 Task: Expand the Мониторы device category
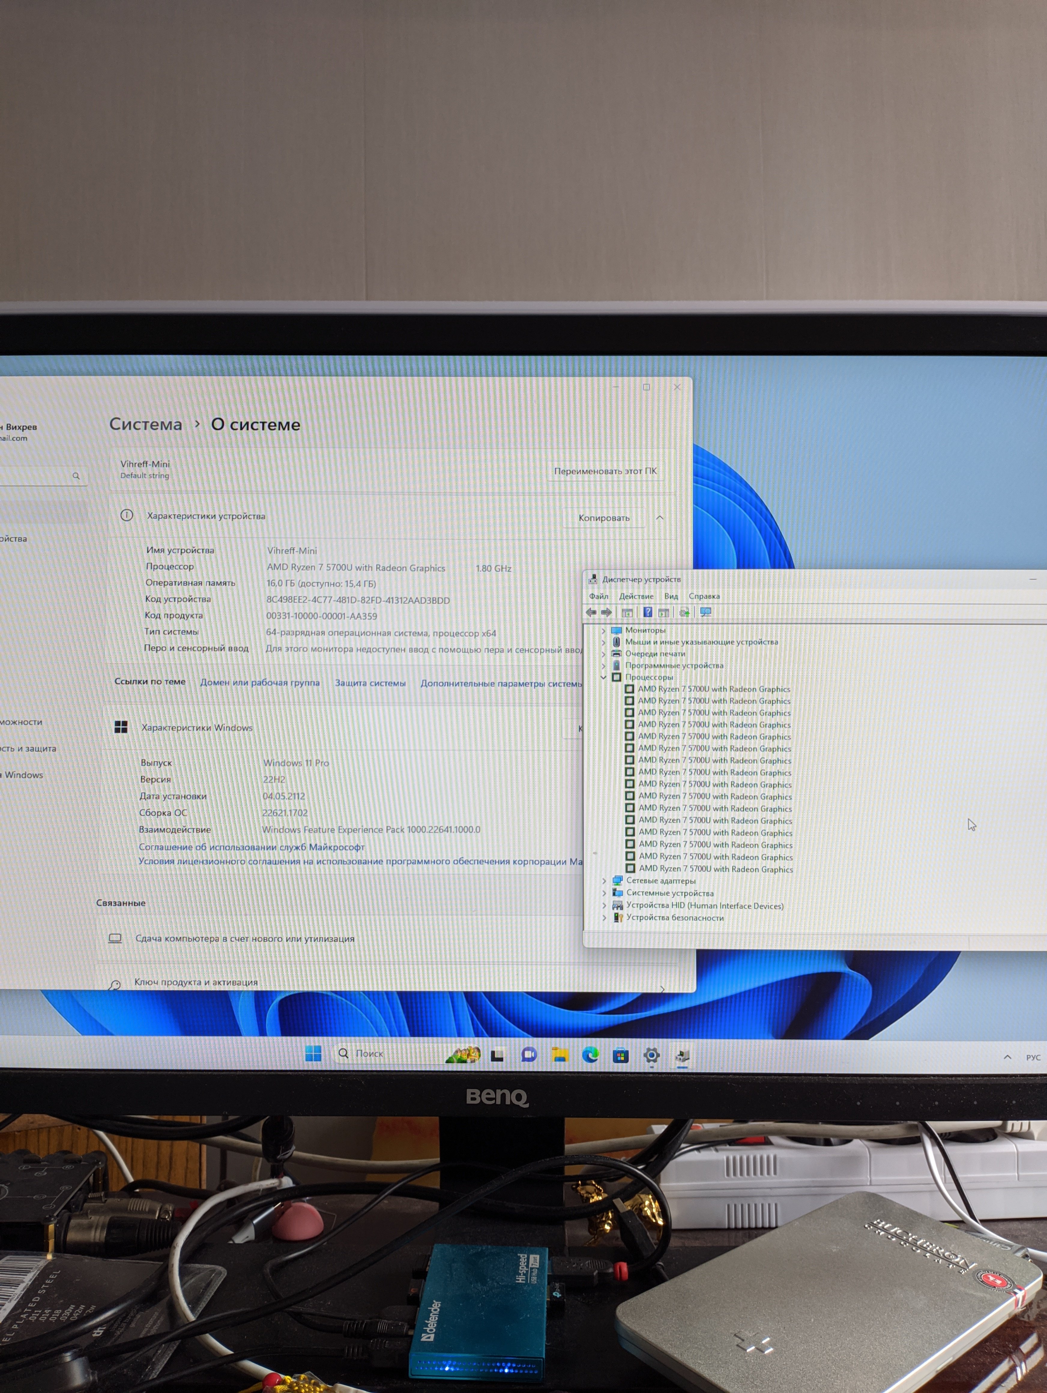603,630
